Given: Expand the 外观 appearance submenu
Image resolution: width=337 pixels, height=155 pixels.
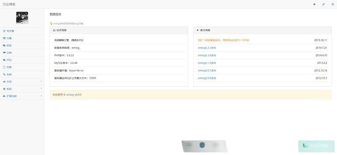Looking at the screenshot, I should [x=22, y=82].
